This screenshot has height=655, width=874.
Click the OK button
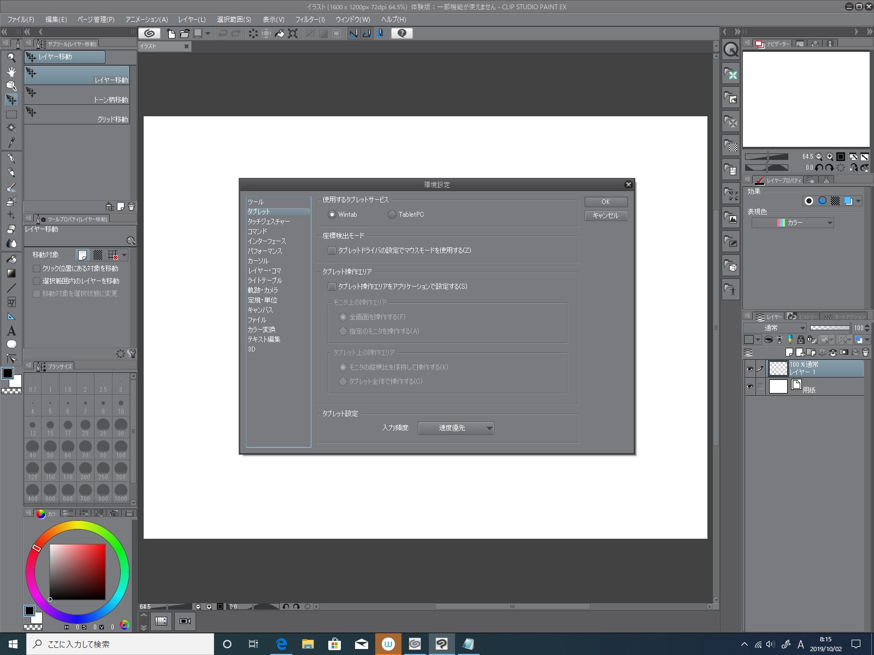[x=605, y=202]
